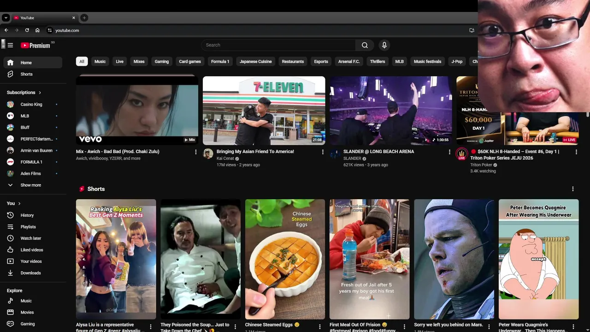
Task: Start voice search with microphone icon
Action: point(384,45)
